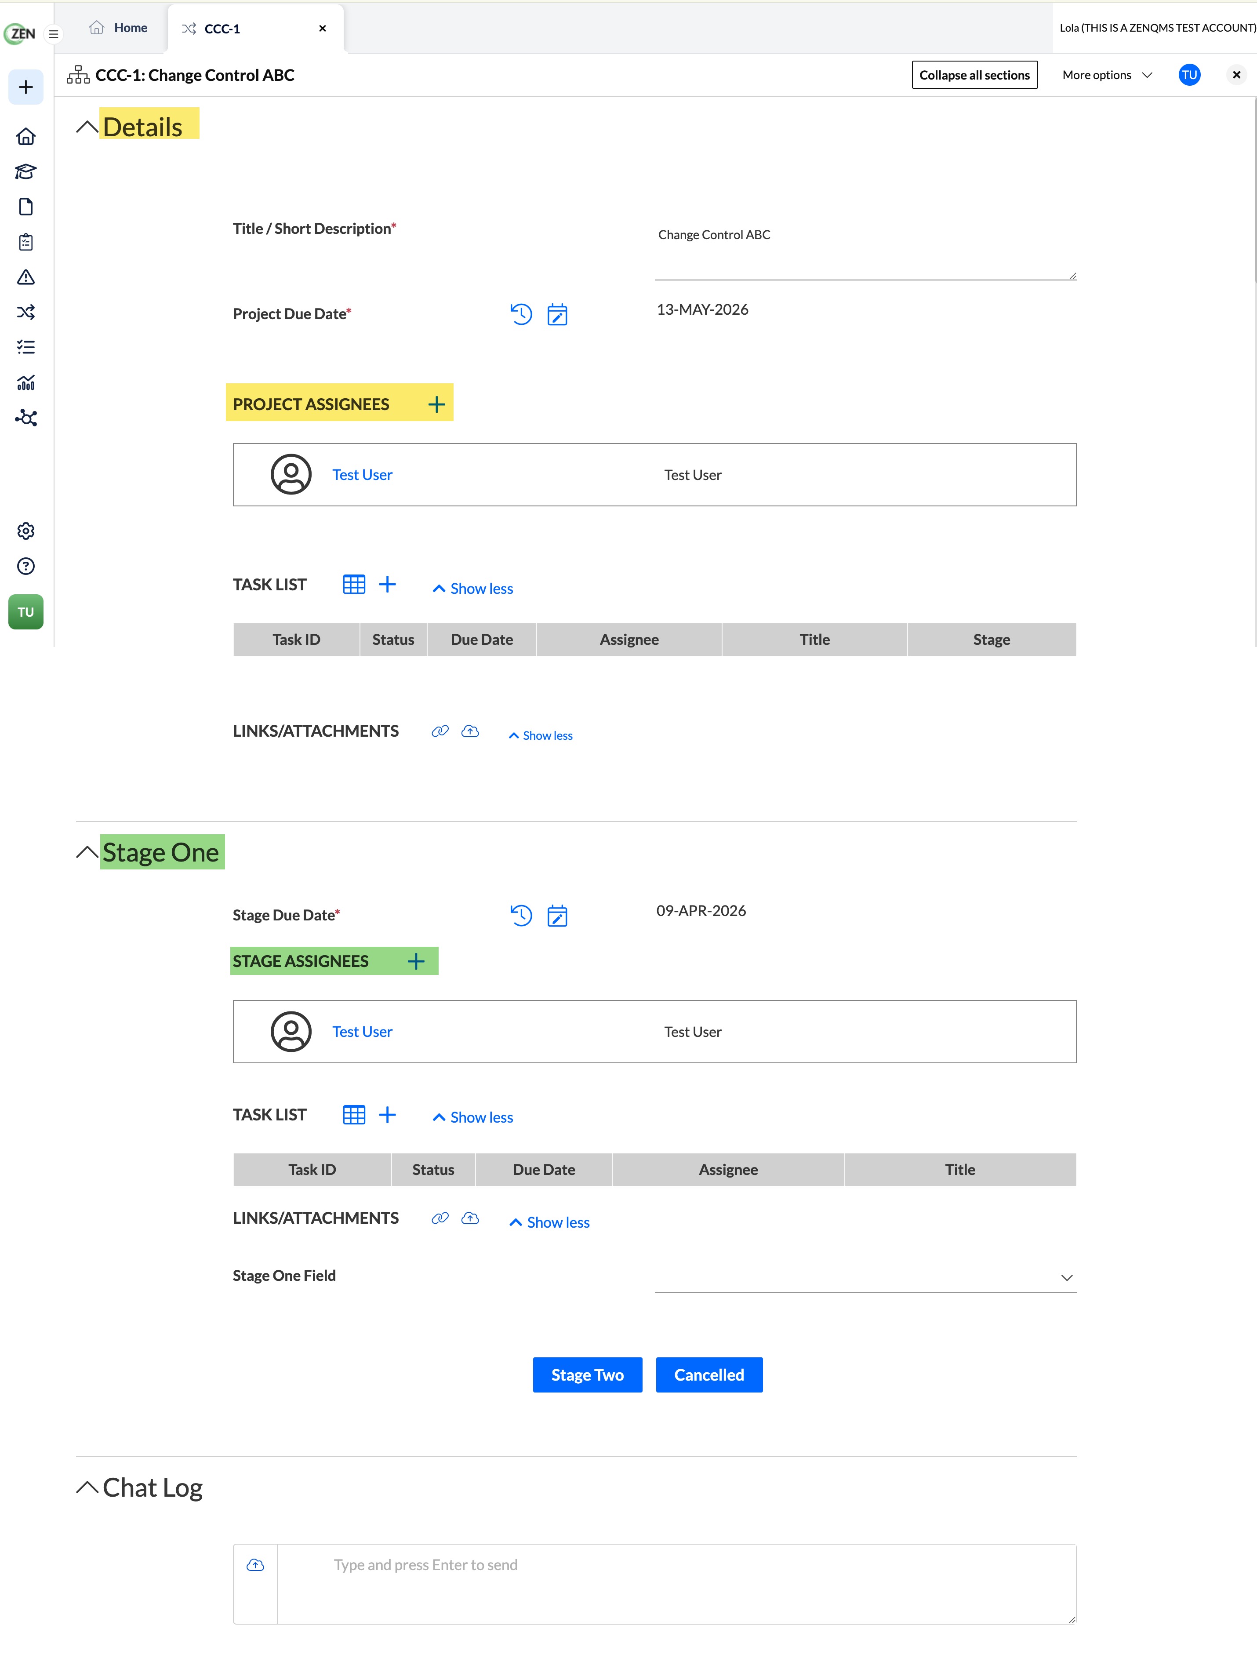
Task: Open the Training graduation cap icon
Action: coord(25,172)
